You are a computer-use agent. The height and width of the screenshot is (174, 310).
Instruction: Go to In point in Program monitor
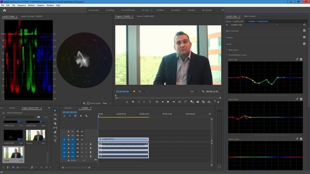click(x=157, y=102)
